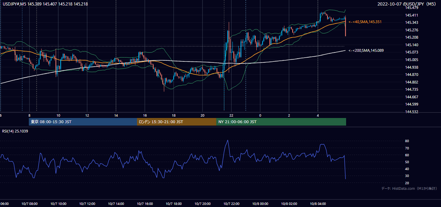Click price axis label 144.870
The height and width of the screenshot is (207, 441).
point(412,75)
